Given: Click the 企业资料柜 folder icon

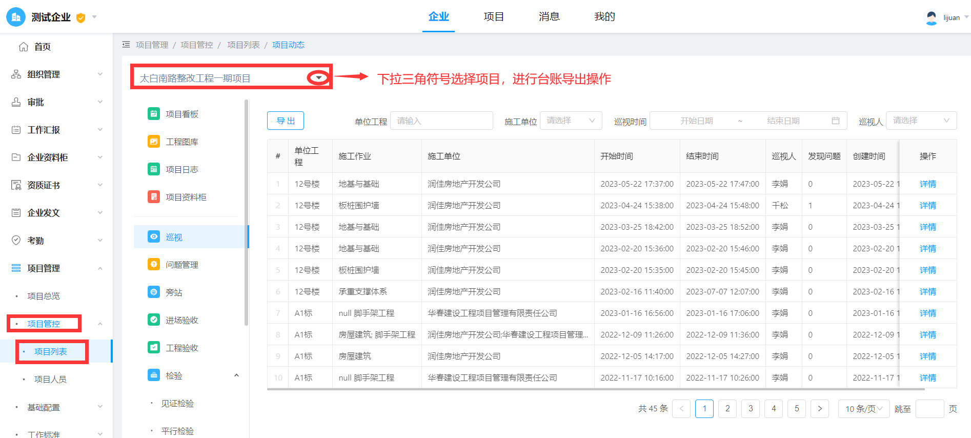Looking at the screenshot, I should coord(16,157).
